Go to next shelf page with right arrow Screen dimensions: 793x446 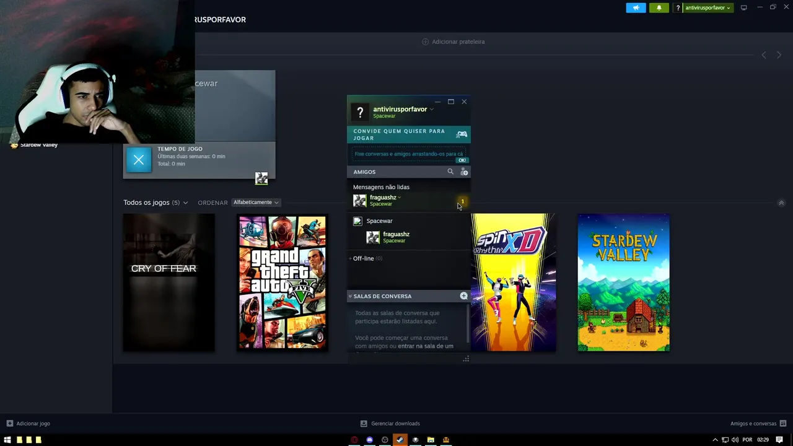pyautogui.click(x=779, y=55)
